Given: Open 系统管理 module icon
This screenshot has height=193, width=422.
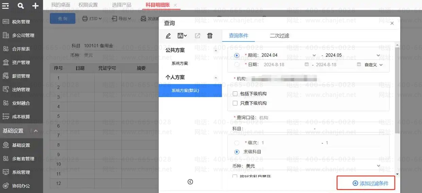Looking at the screenshot, I should pyautogui.click(x=6, y=172).
